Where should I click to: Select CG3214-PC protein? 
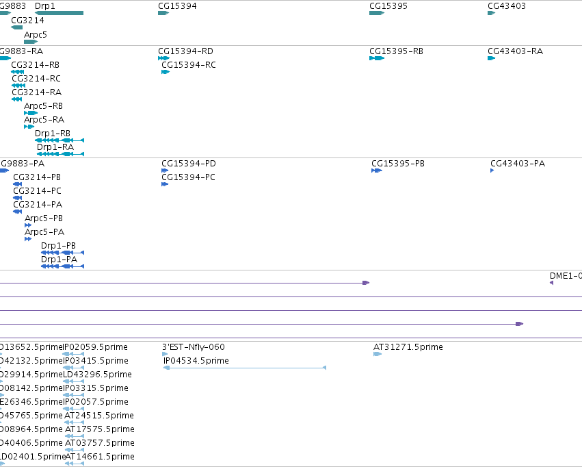pyautogui.click(x=18, y=198)
